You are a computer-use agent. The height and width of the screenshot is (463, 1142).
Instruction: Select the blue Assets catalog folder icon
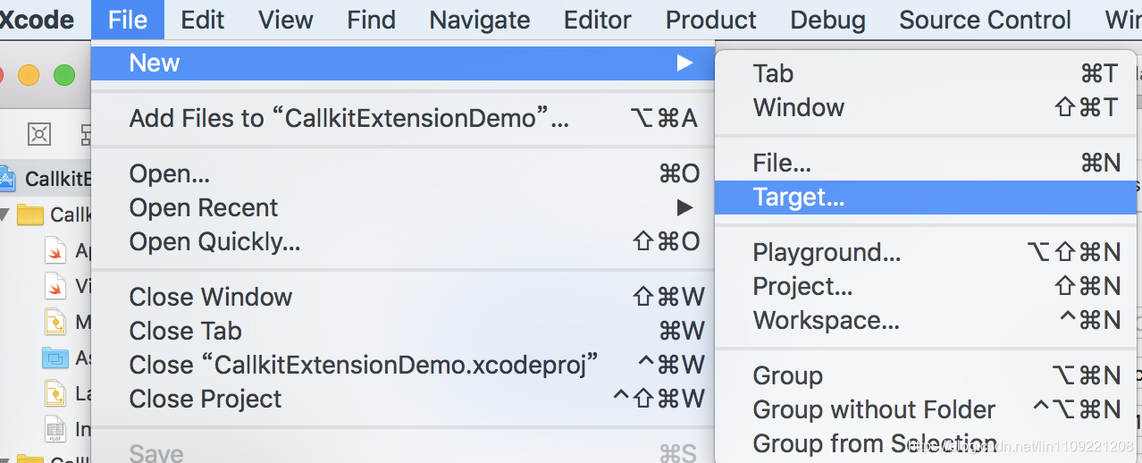[55, 358]
